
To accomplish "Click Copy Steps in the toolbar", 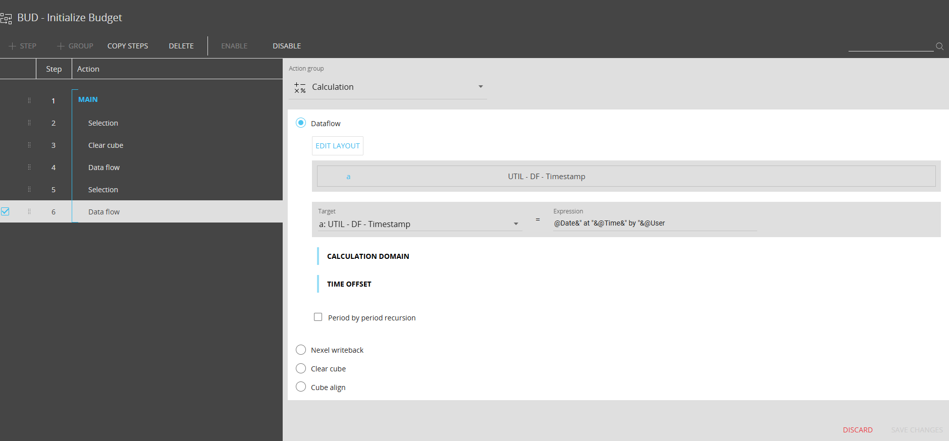I will coord(128,46).
